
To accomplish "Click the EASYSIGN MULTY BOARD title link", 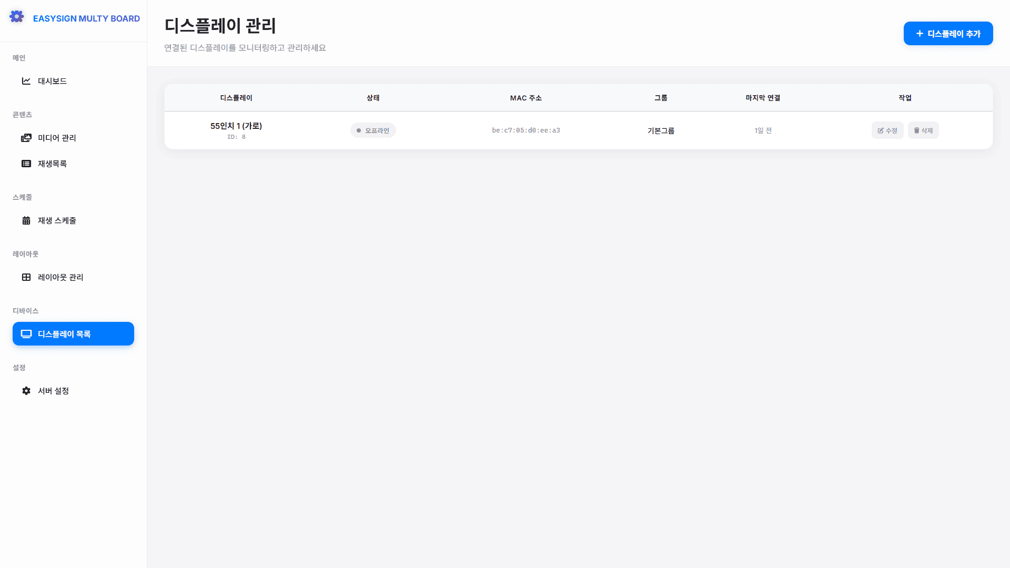I will 86,18.
